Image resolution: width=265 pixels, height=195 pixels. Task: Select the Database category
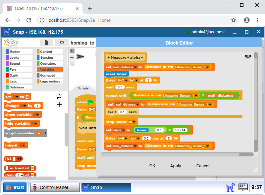point(19,87)
